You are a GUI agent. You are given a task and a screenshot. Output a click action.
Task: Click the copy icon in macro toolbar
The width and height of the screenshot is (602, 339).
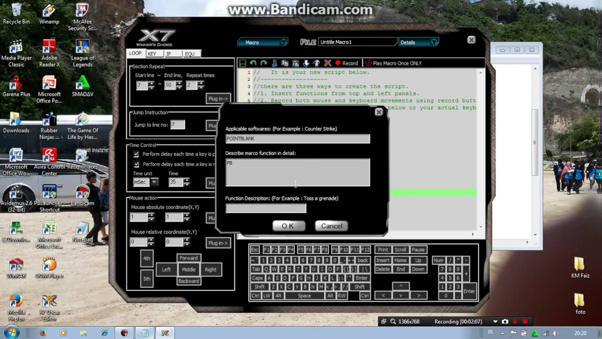pos(285,63)
